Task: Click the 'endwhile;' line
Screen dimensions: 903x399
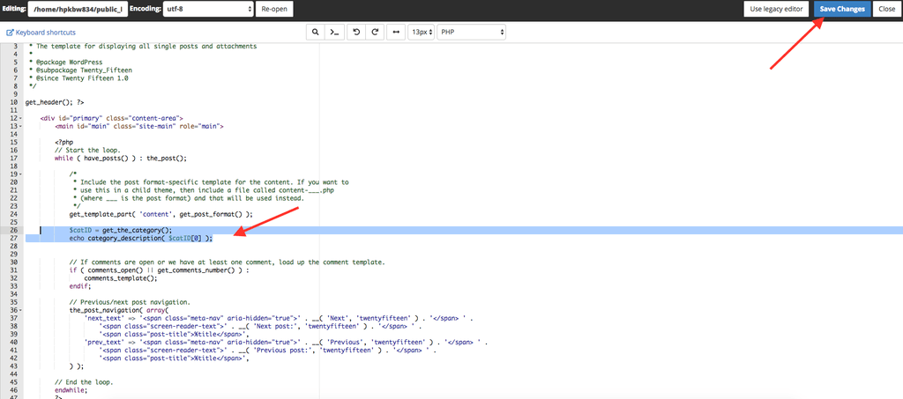Action: coord(71,390)
